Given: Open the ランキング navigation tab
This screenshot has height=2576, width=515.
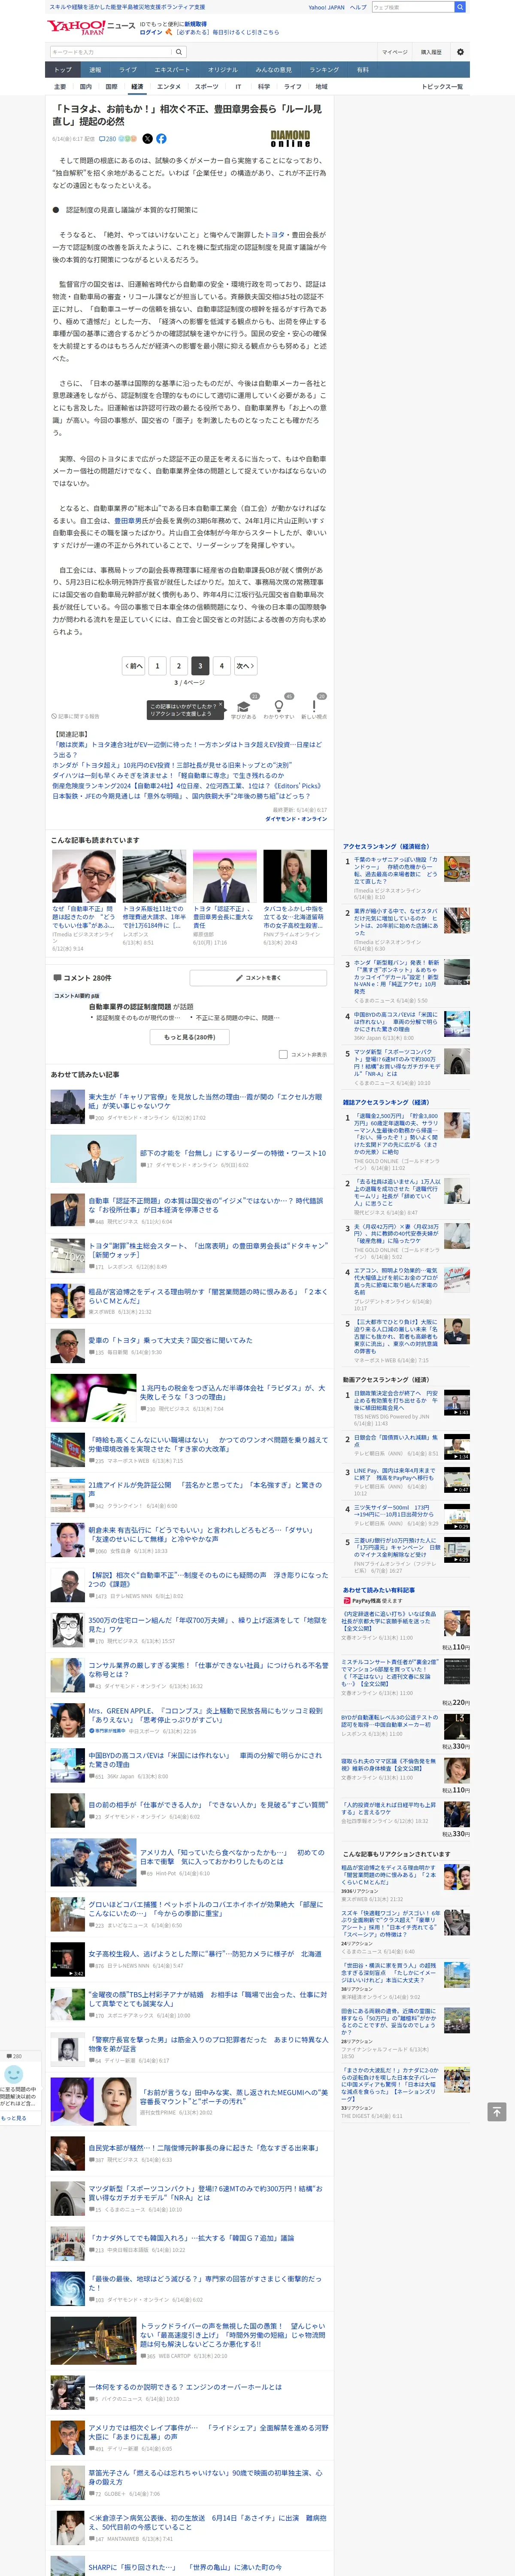Looking at the screenshot, I should pos(324,70).
